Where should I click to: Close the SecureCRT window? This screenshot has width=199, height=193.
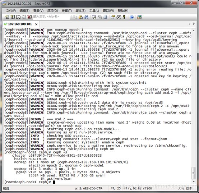tap(191, 3)
